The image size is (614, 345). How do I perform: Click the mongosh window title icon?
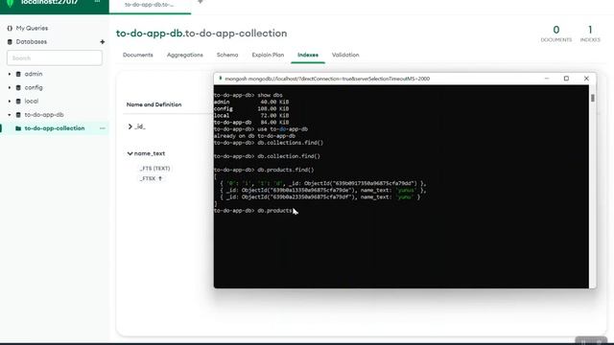click(x=220, y=79)
